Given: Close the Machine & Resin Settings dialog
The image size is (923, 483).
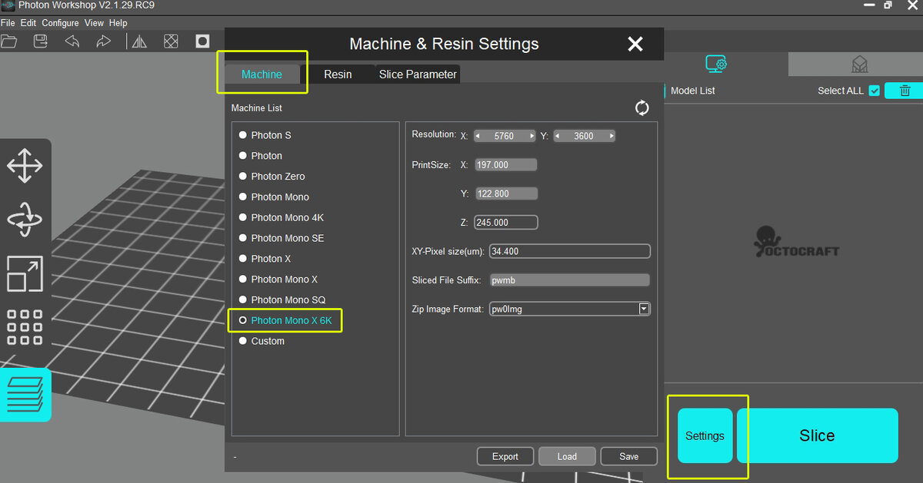Looking at the screenshot, I should click(x=635, y=45).
